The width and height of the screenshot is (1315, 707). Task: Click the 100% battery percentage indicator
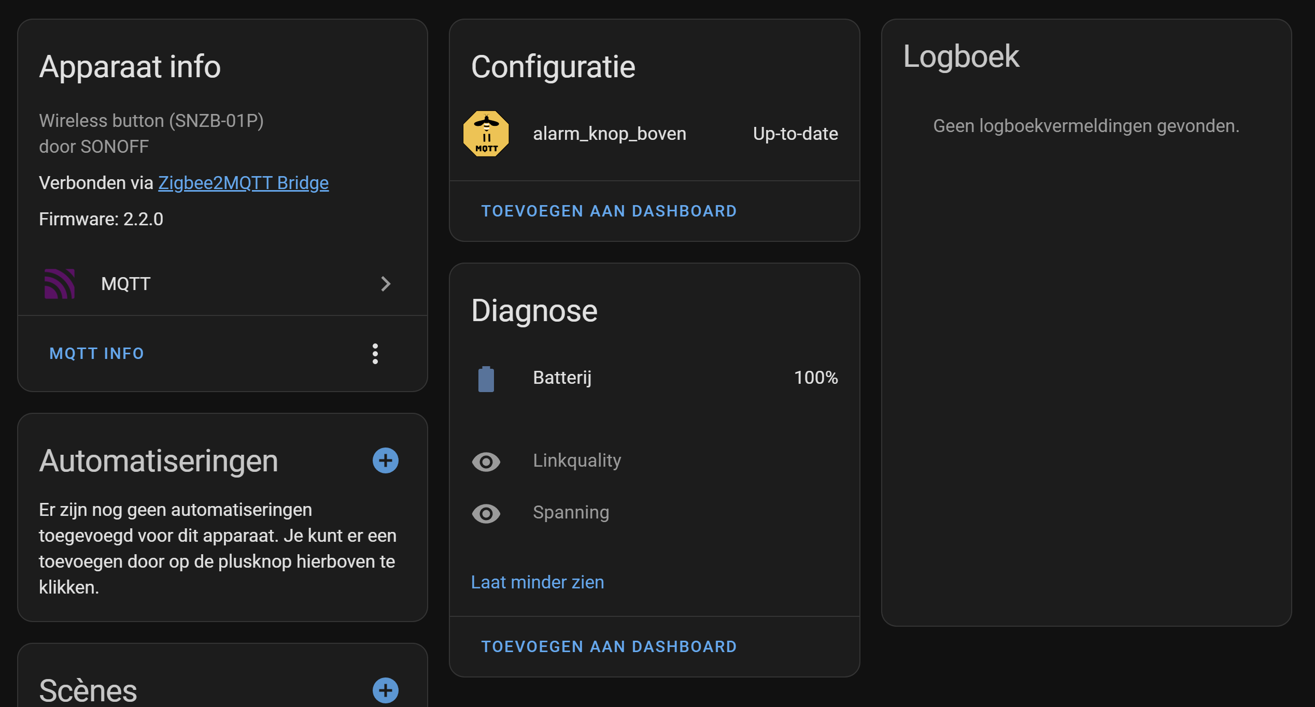click(x=816, y=378)
